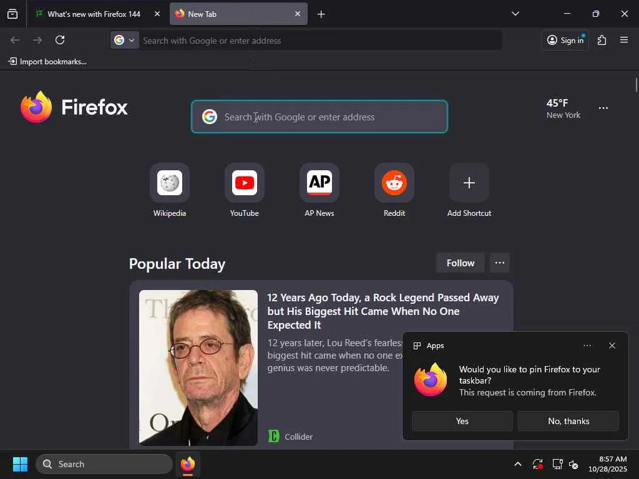Viewport: 639px width, 479px height.
Task: Open the 12 Years Ago Today article headline
Action: [383, 311]
